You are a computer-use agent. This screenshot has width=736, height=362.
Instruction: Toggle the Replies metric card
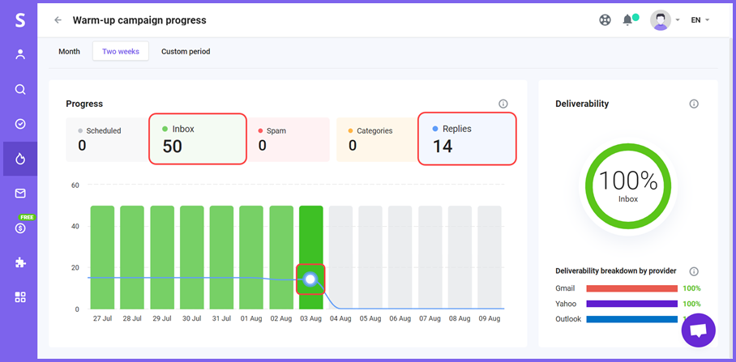point(467,138)
